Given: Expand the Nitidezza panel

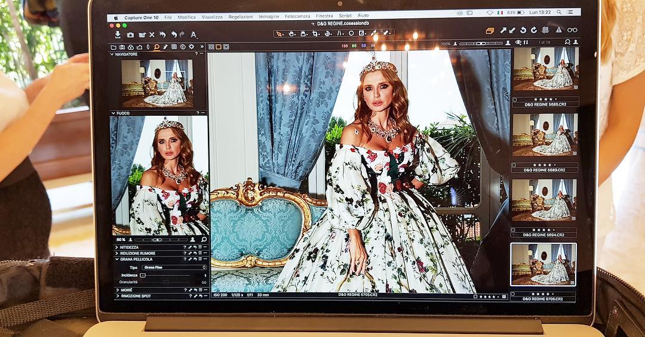Looking at the screenshot, I should pyautogui.click(x=129, y=246).
